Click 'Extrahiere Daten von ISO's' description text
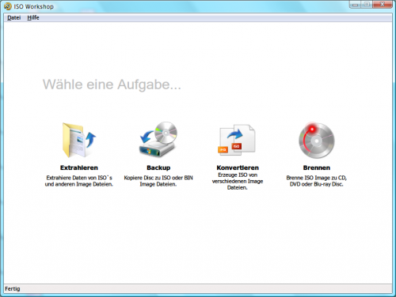This screenshot has width=396, height=297. pyautogui.click(x=79, y=181)
